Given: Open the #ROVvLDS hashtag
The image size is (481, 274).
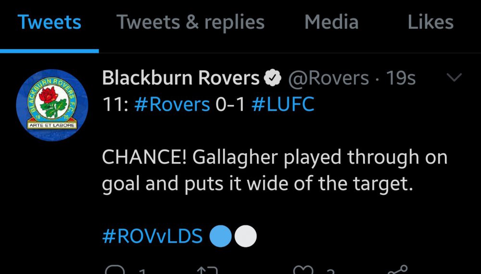Looking at the screenshot, I should tap(152, 236).
